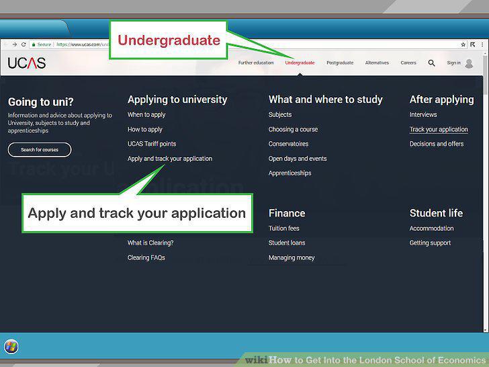Open Conservatoires link
489x367 pixels.
pyautogui.click(x=288, y=144)
